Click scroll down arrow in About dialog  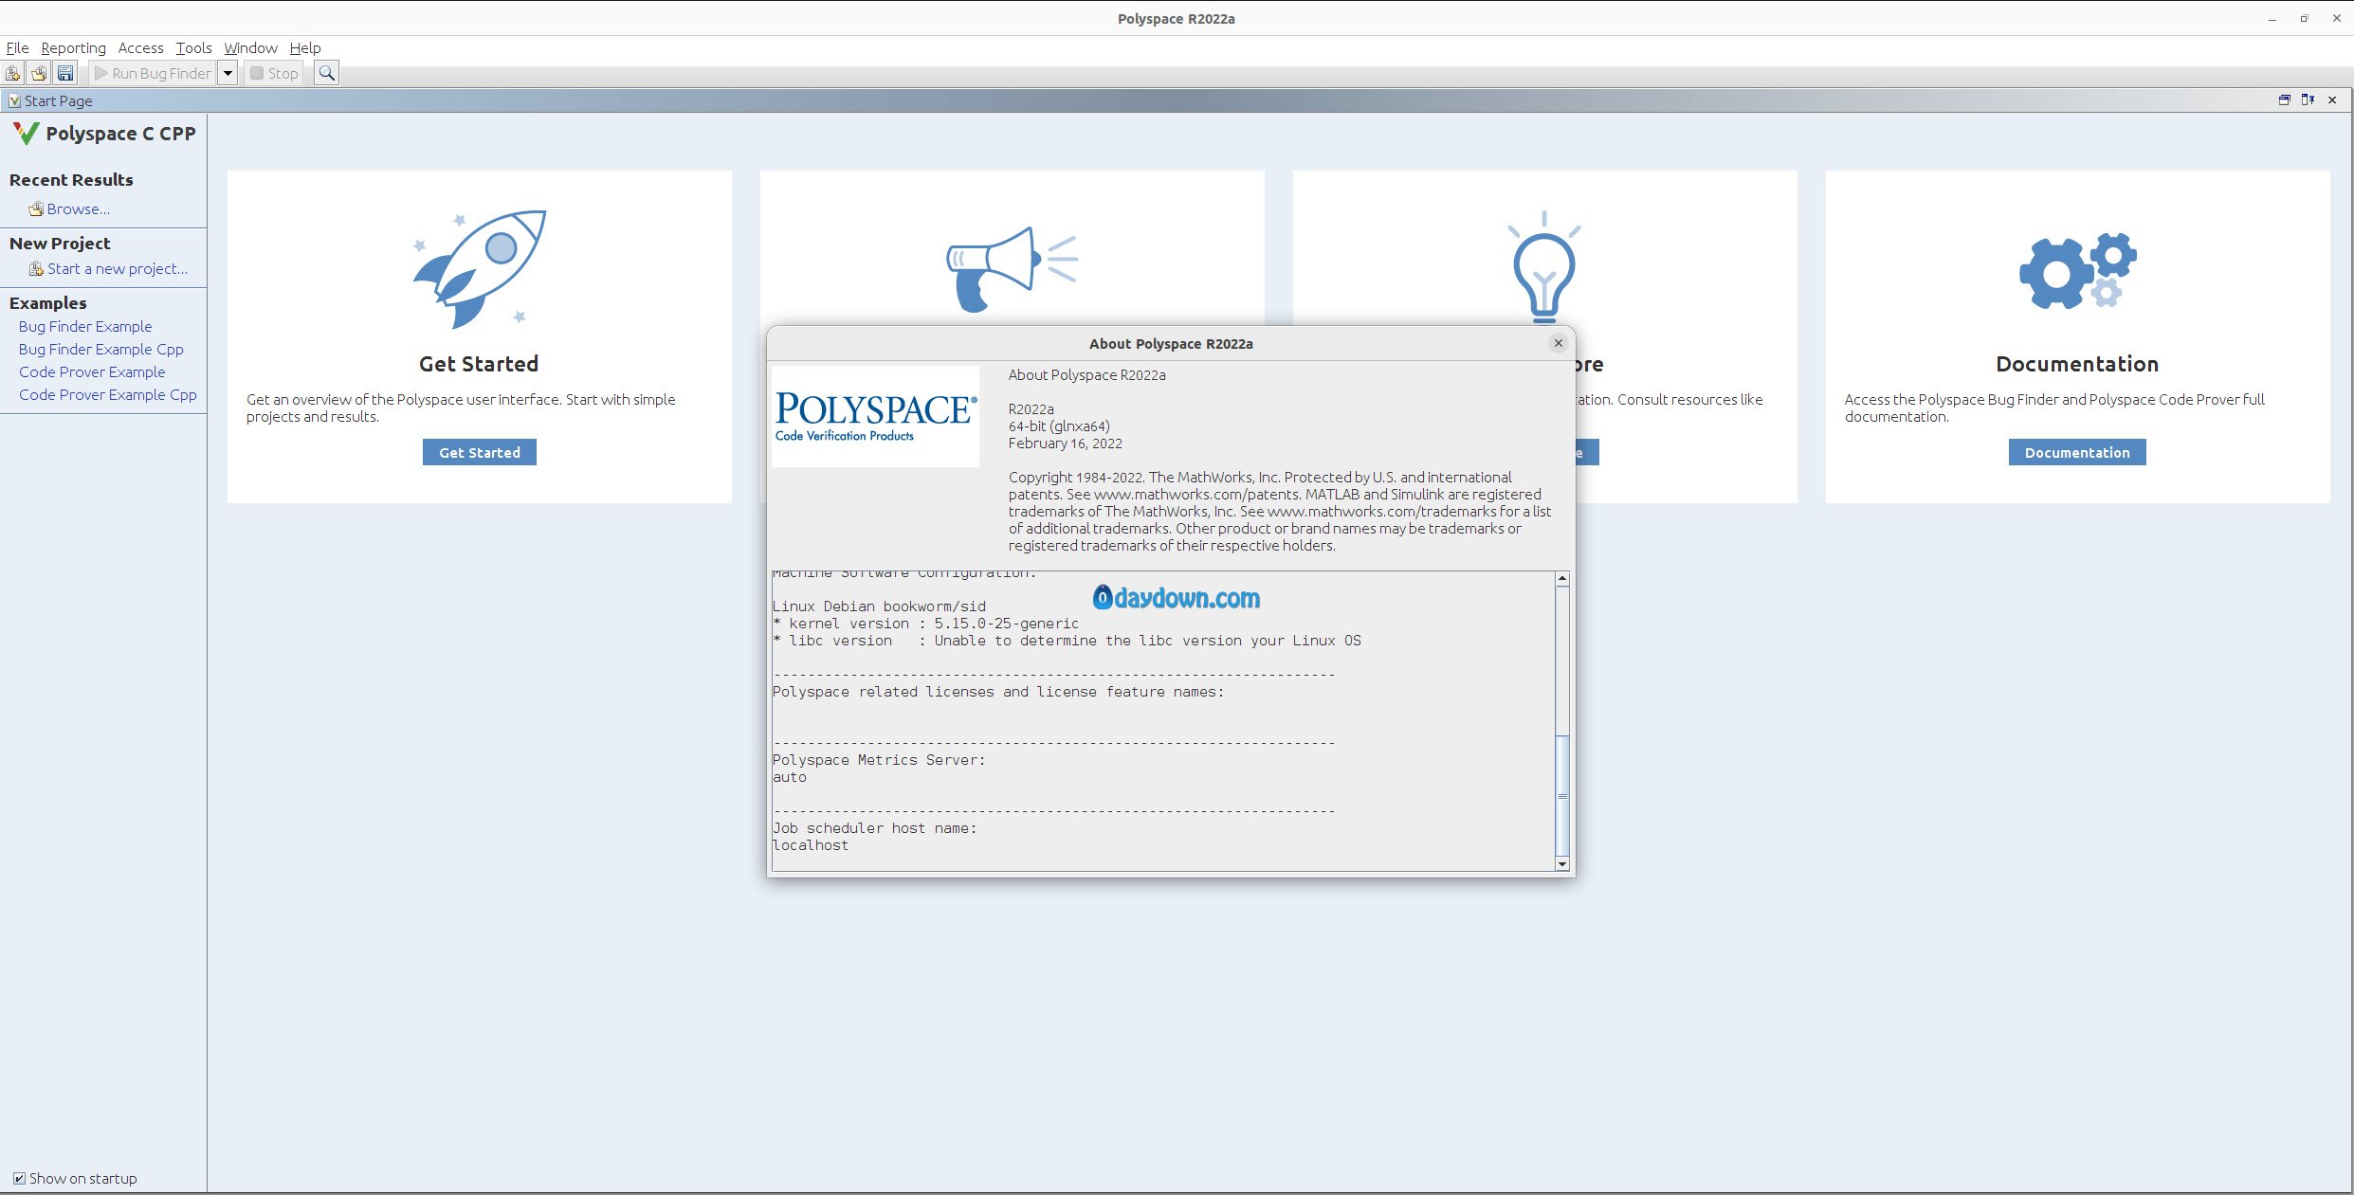[1562, 864]
